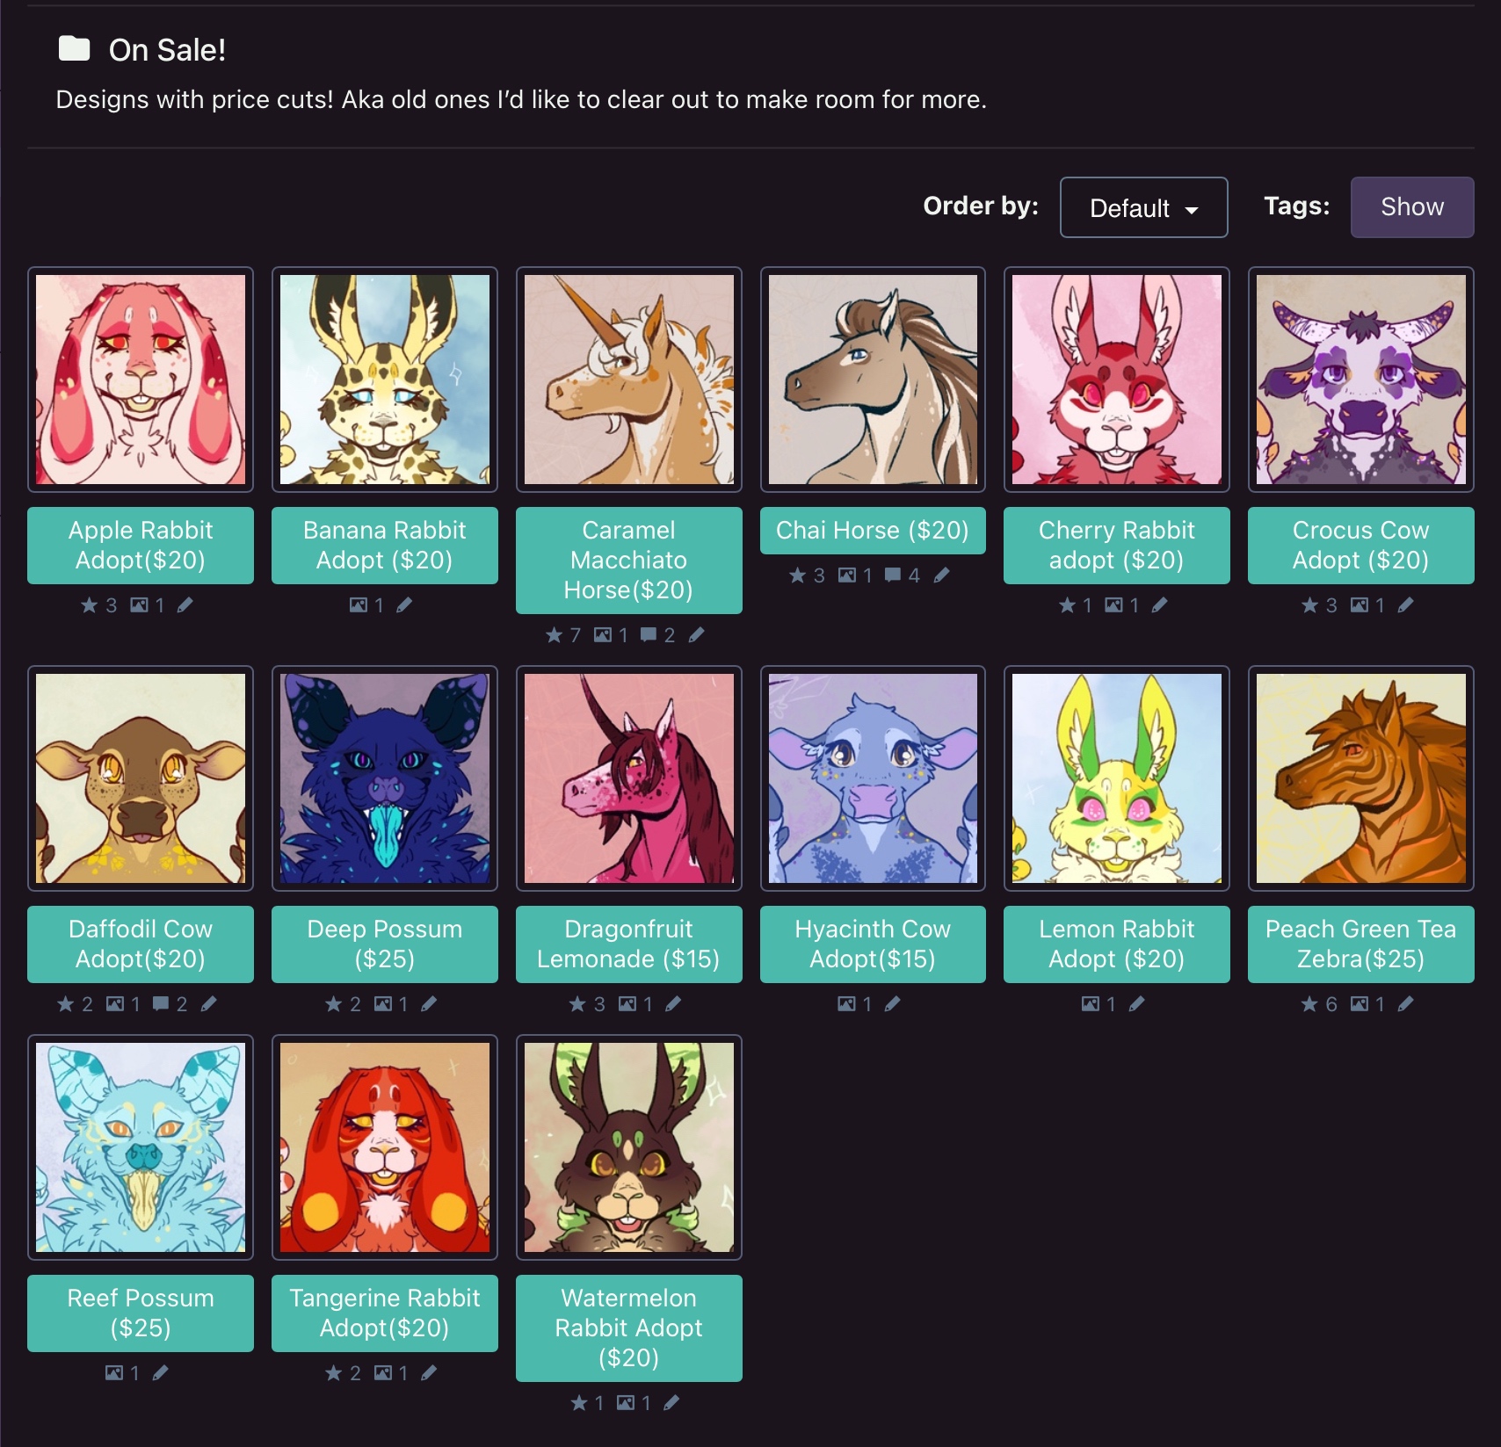Click the comment bubble icon under Daffodil Cow

[x=161, y=1004]
